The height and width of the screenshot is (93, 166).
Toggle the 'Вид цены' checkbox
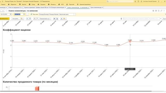tap(31, 14)
